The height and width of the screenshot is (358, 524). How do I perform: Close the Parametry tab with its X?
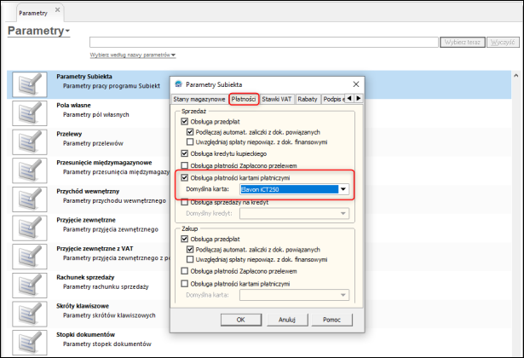tap(57, 10)
